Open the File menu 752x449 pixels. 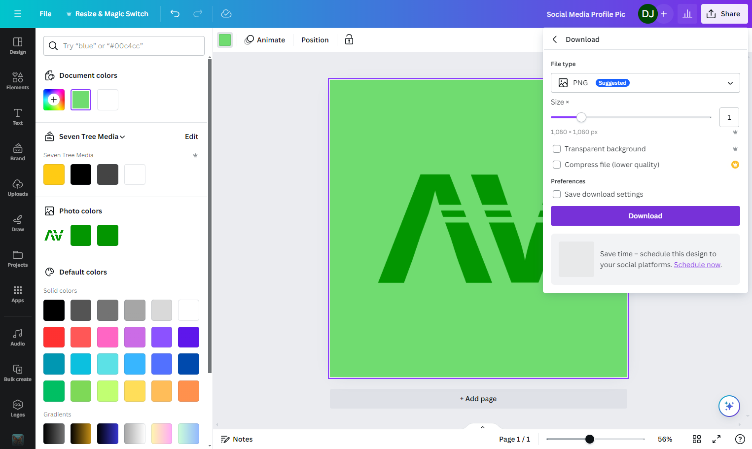tap(45, 14)
